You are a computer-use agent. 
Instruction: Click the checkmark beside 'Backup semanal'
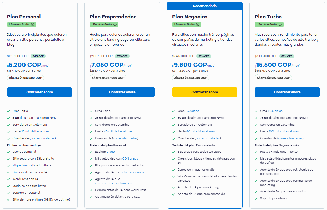coord(9,152)
